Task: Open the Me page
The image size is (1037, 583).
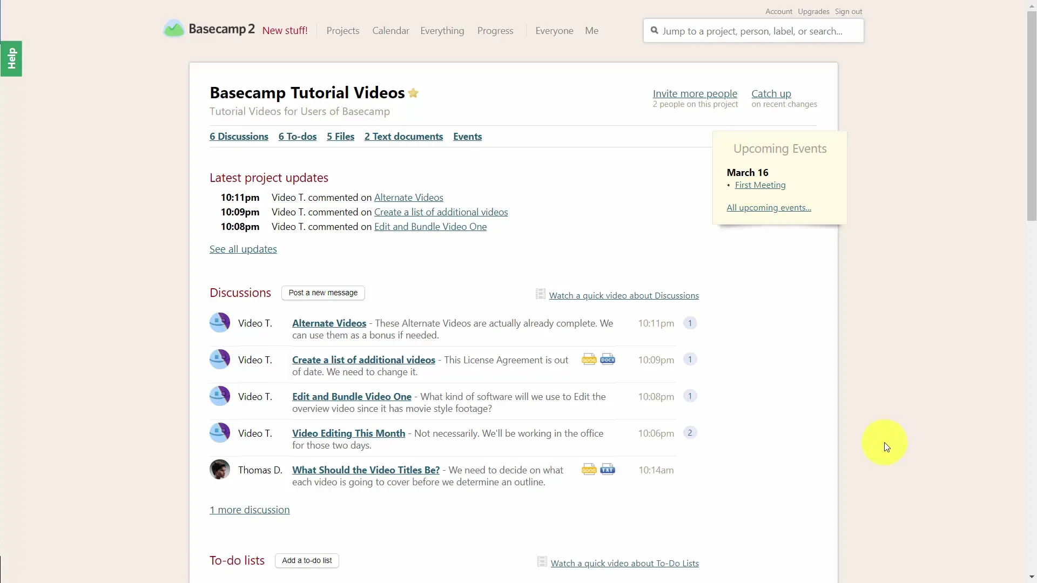Action: point(591,31)
